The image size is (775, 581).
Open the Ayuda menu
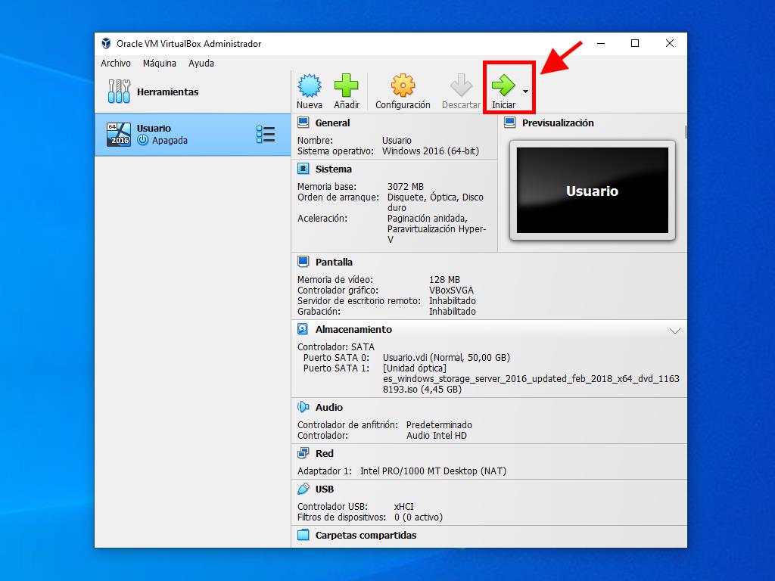[x=201, y=64]
